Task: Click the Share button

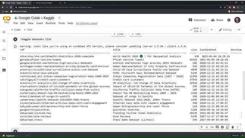Action: click(217, 20)
